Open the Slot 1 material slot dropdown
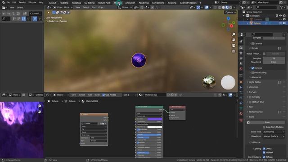The height and width of the screenshot is (162, 288). [x=130, y=95]
